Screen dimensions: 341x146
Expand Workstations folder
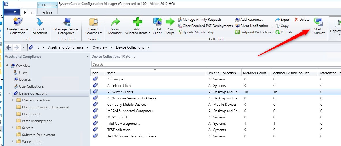[x=13, y=141]
